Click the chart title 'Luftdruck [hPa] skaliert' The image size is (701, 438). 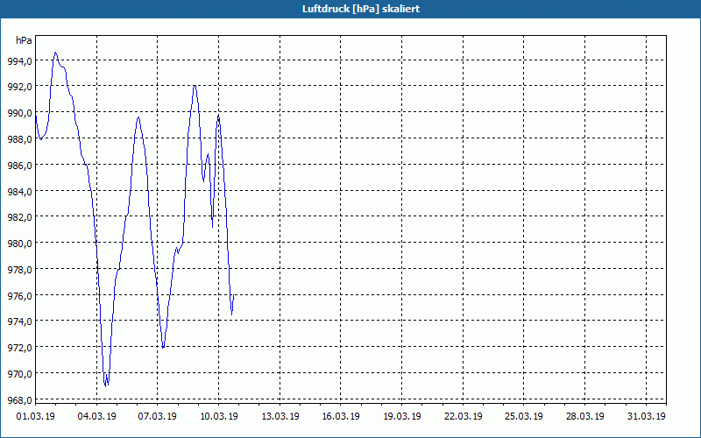[361, 9]
